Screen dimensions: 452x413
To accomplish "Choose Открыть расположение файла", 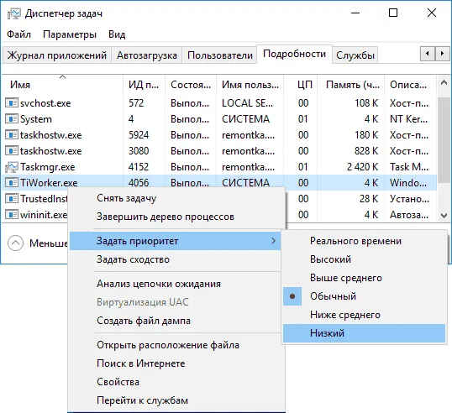I will tap(176, 345).
